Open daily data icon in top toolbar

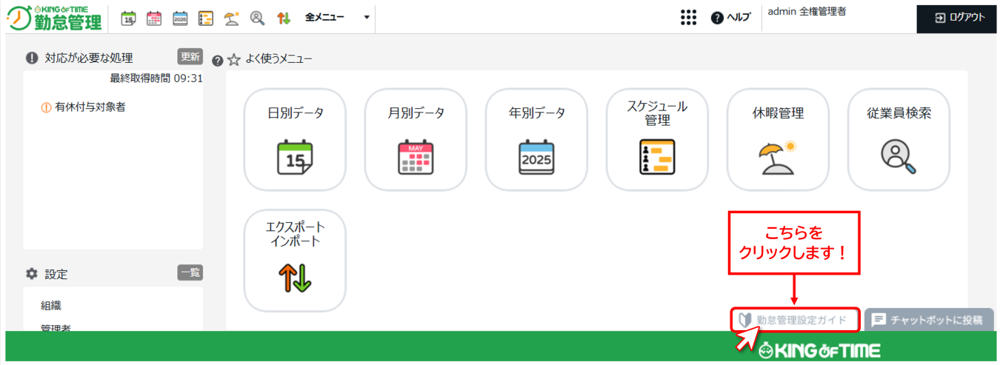click(128, 18)
